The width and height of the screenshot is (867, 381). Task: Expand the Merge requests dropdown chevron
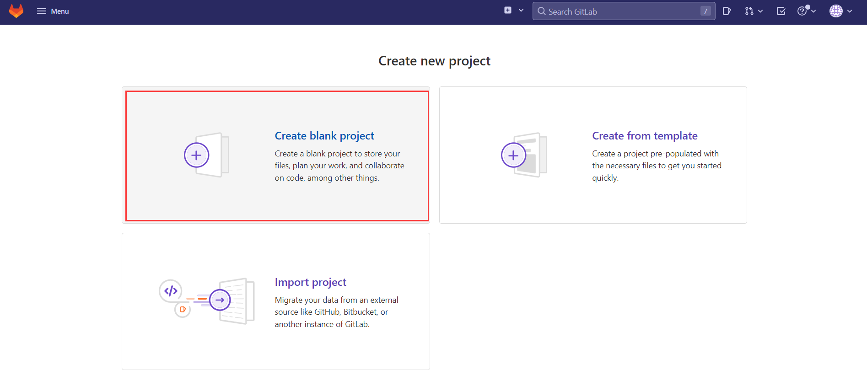coord(760,11)
